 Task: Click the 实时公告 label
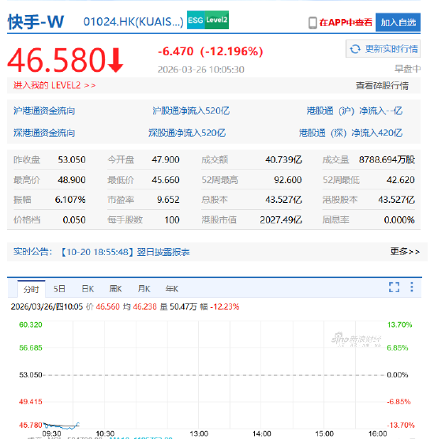click(x=32, y=252)
